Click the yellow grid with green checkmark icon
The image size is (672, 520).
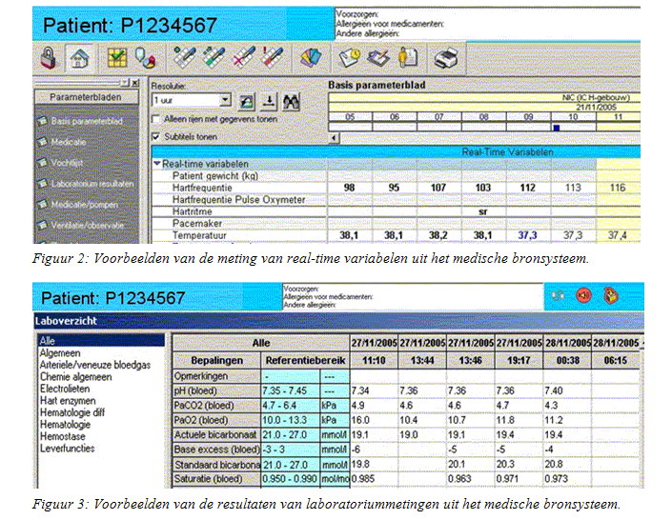(x=116, y=57)
